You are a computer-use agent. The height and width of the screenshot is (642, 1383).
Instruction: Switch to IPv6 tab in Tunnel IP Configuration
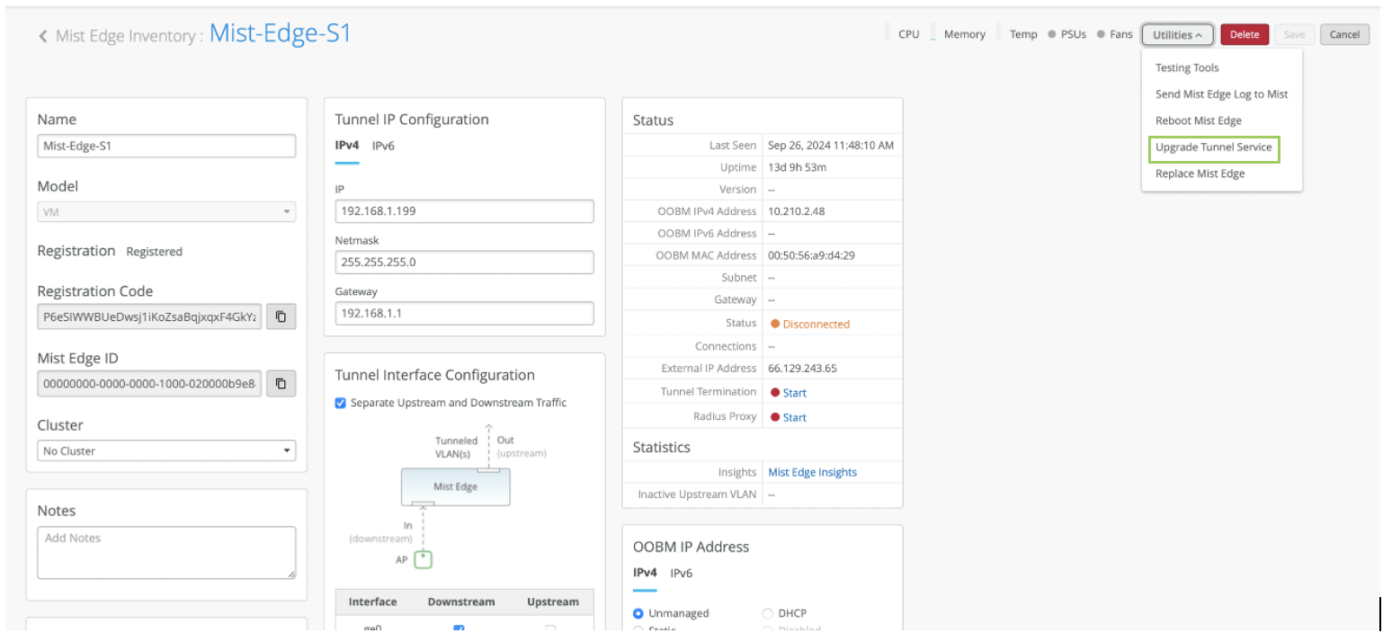pos(383,145)
